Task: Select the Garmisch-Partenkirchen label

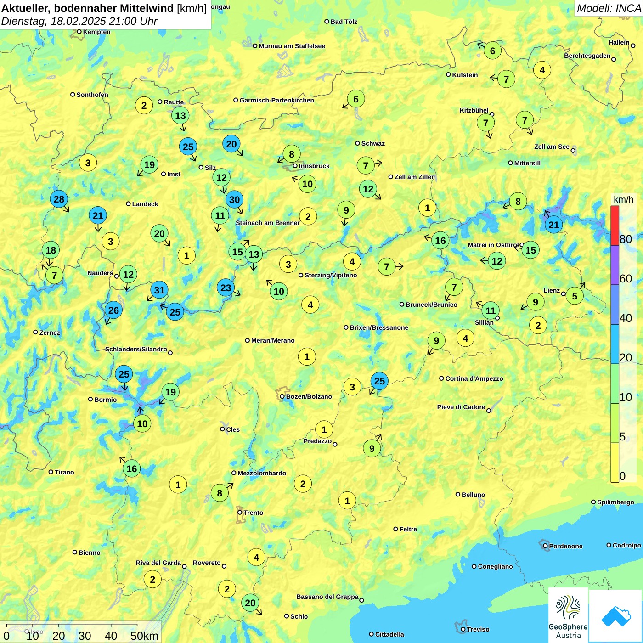Action: 277,100
